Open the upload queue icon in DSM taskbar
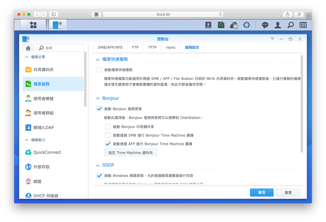 (208, 25)
